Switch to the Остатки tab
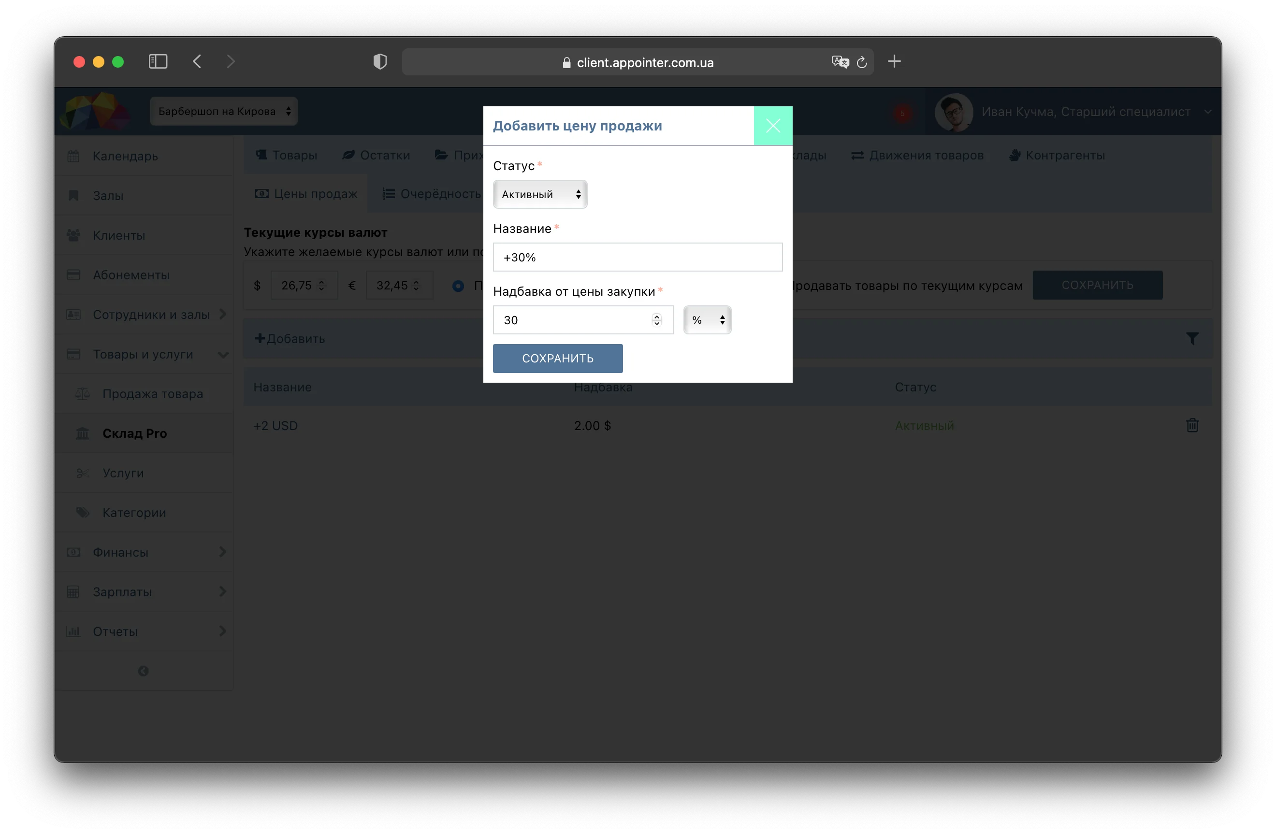 tap(376, 155)
